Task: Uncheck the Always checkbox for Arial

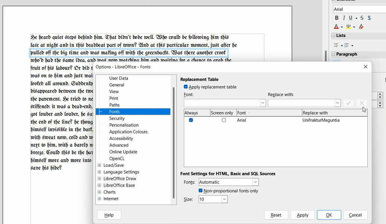Action: (x=191, y=120)
